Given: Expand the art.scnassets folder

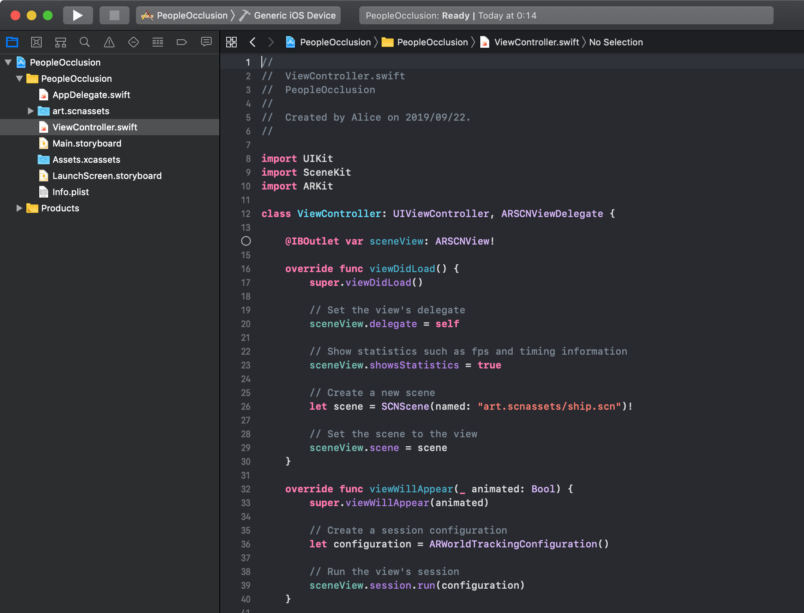Looking at the screenshot, I should (30, 111).
